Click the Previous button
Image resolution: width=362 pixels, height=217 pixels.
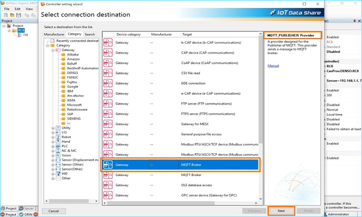click(254, 211)
